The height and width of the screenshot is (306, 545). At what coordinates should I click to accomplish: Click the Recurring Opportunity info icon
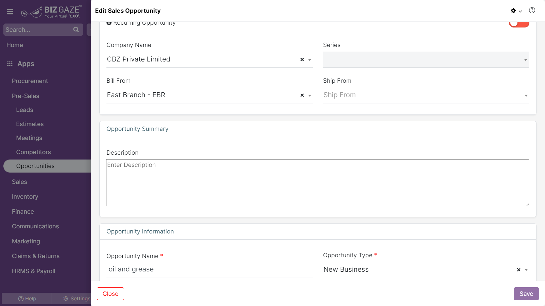pyautogui.click(x=109, y=23)
